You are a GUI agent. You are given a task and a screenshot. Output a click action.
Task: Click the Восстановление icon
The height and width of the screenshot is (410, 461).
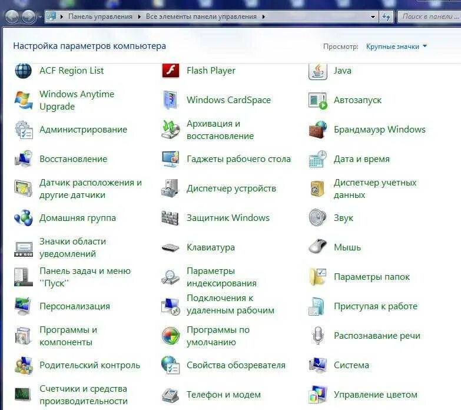[x=24, y=159]
